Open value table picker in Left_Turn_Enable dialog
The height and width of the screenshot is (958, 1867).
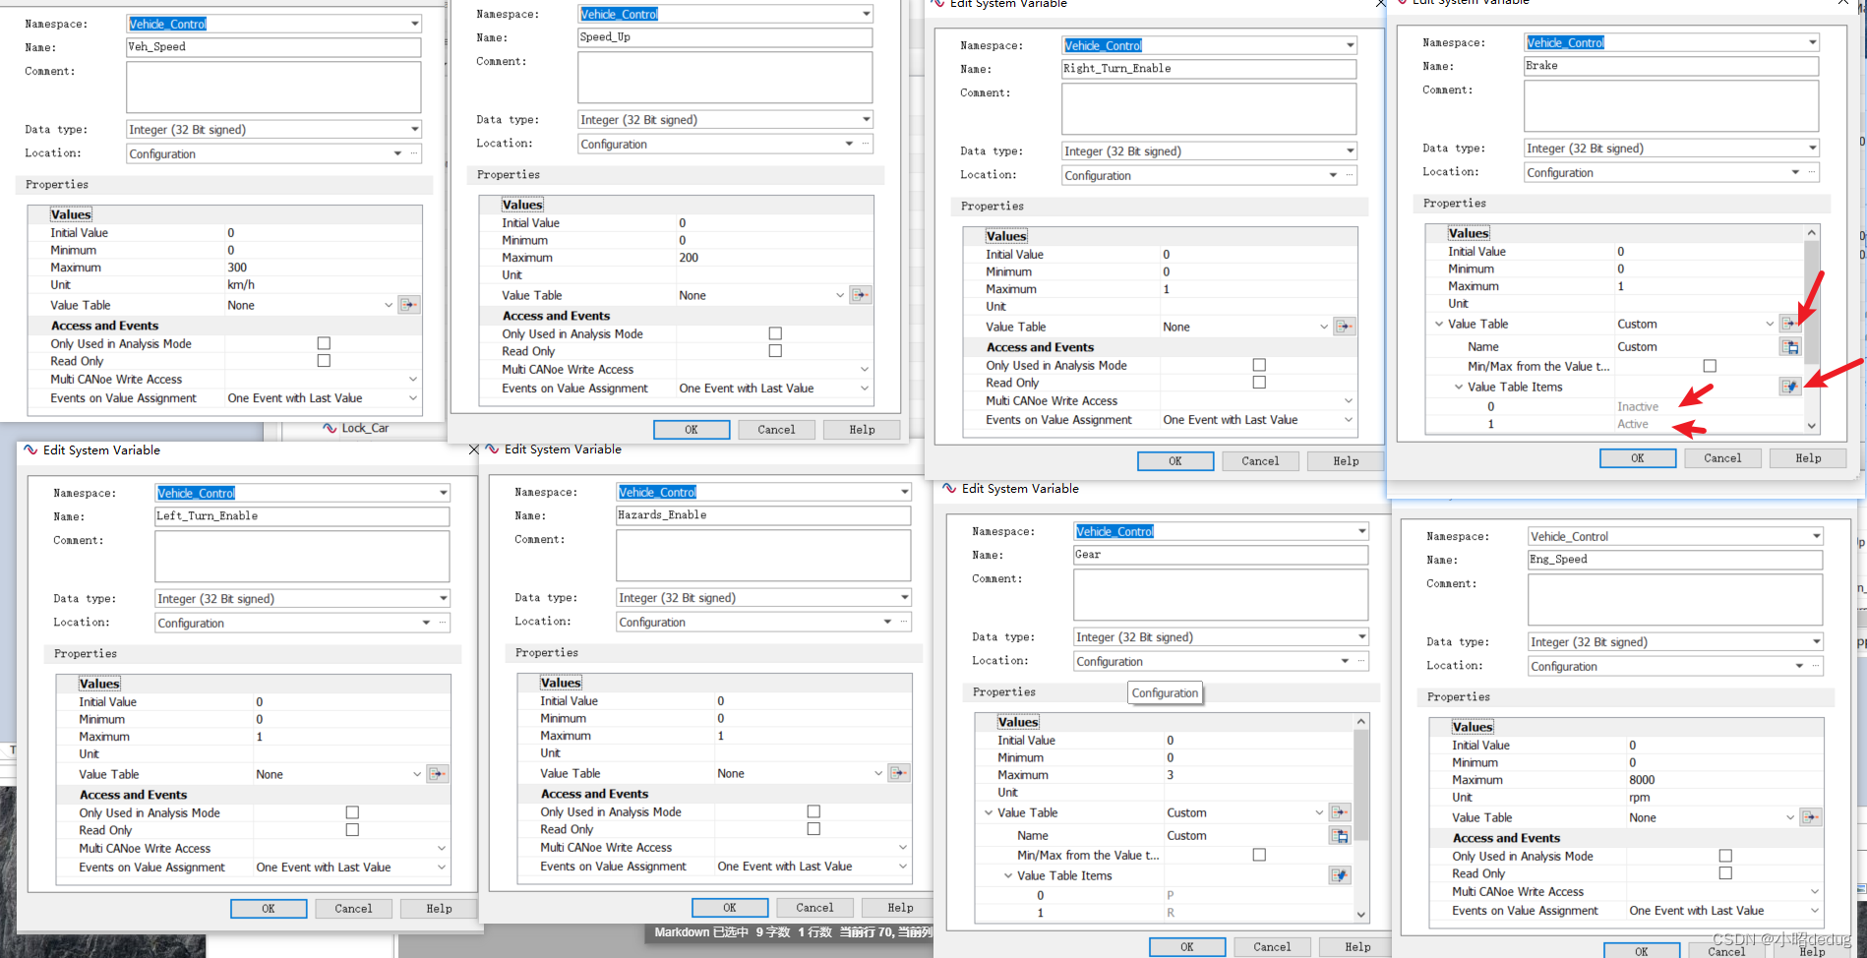(x=438, y=774)
